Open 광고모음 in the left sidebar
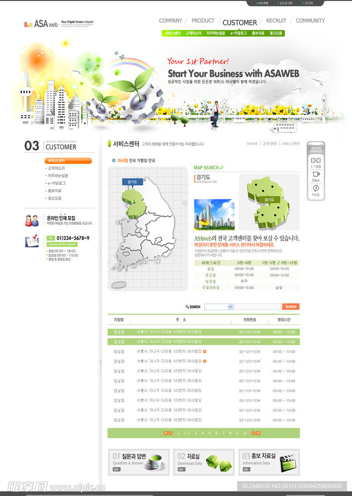 pos(54,198)
